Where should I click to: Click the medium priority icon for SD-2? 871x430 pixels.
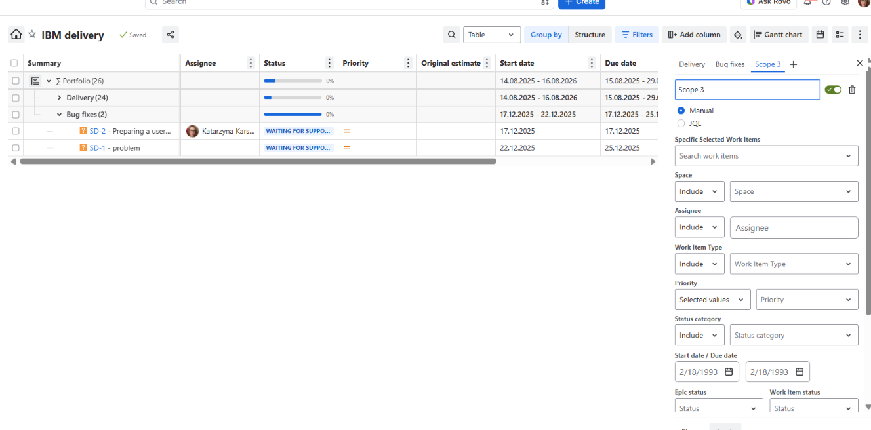[347, 131]
